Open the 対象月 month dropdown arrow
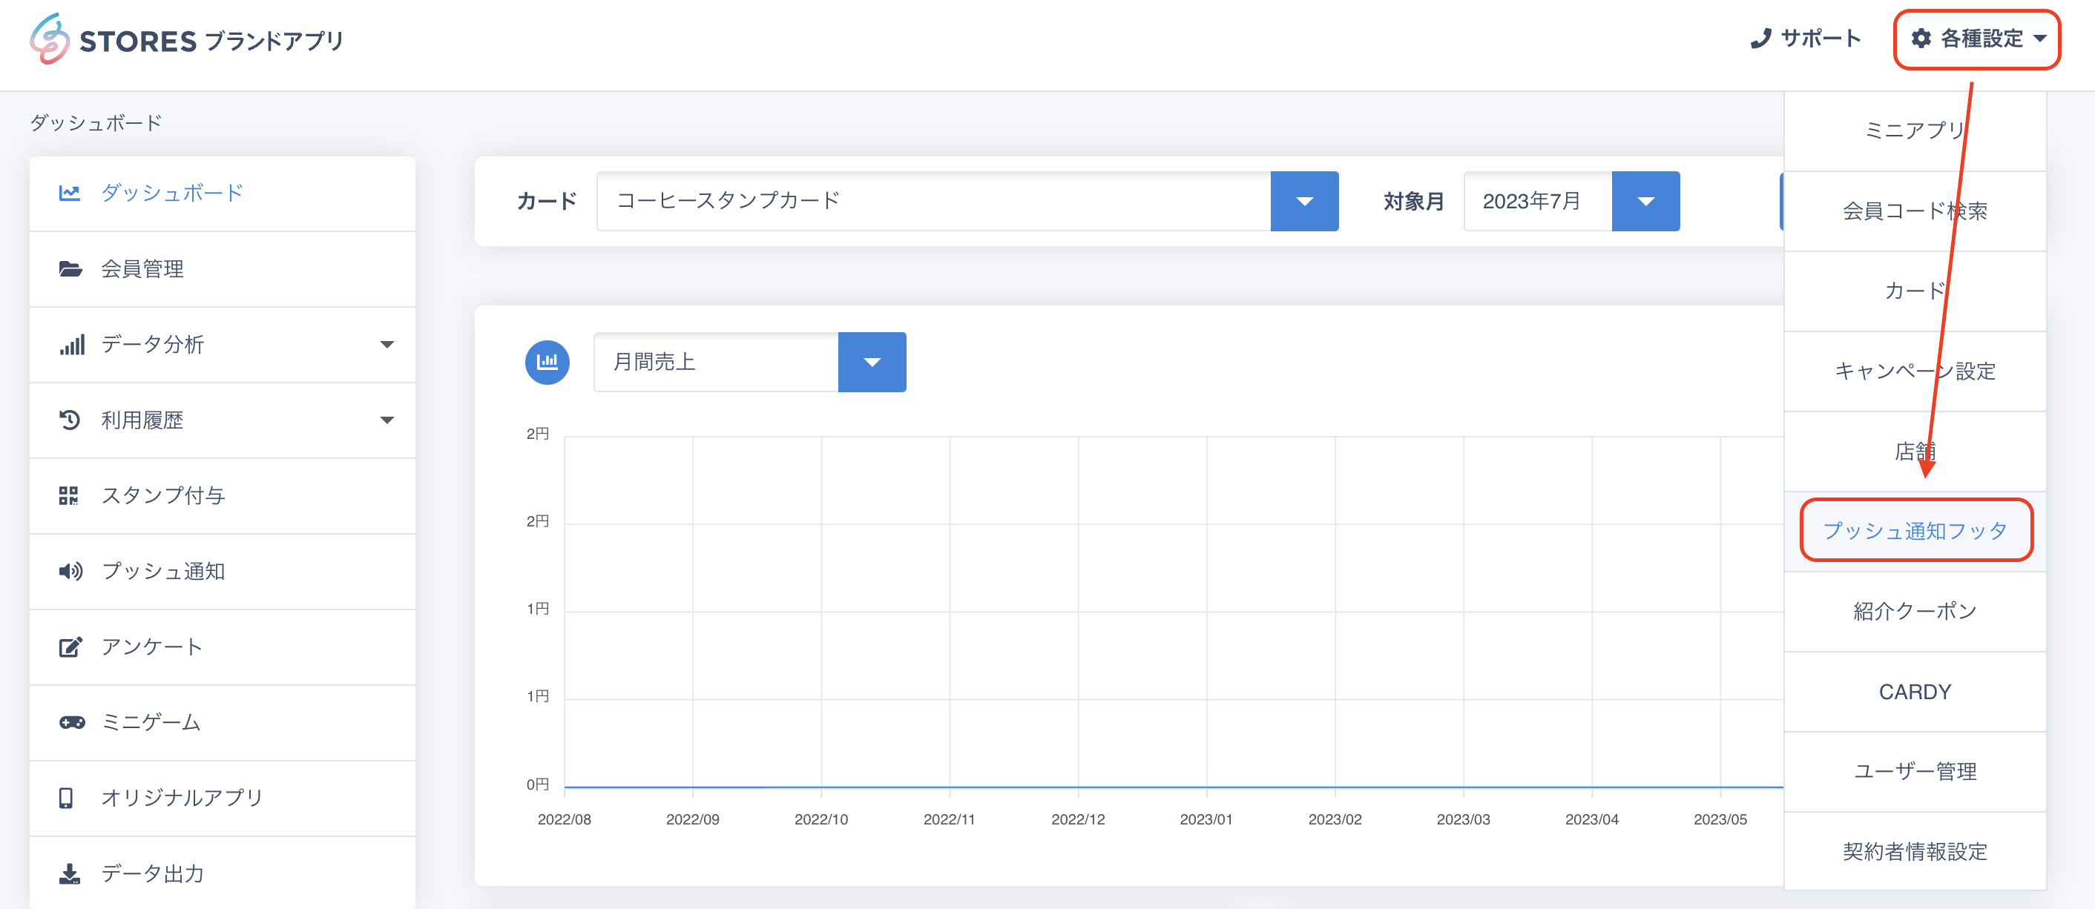 click(x=1645, y=201)
